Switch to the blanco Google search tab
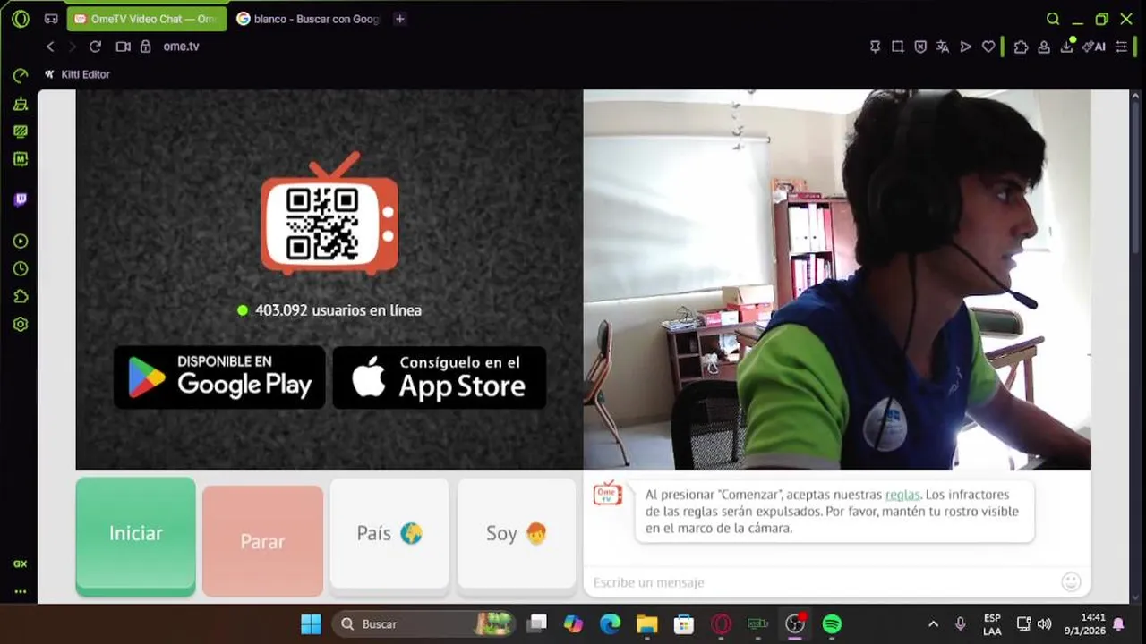This screenshot has width=1146, height=644. coord(309,19)
